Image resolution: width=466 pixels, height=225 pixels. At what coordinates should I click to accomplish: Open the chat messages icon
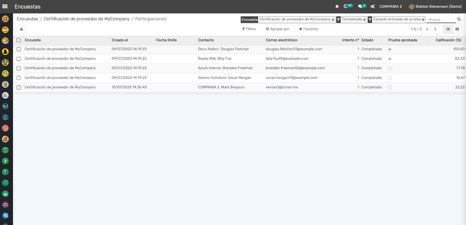pos(360,6)
